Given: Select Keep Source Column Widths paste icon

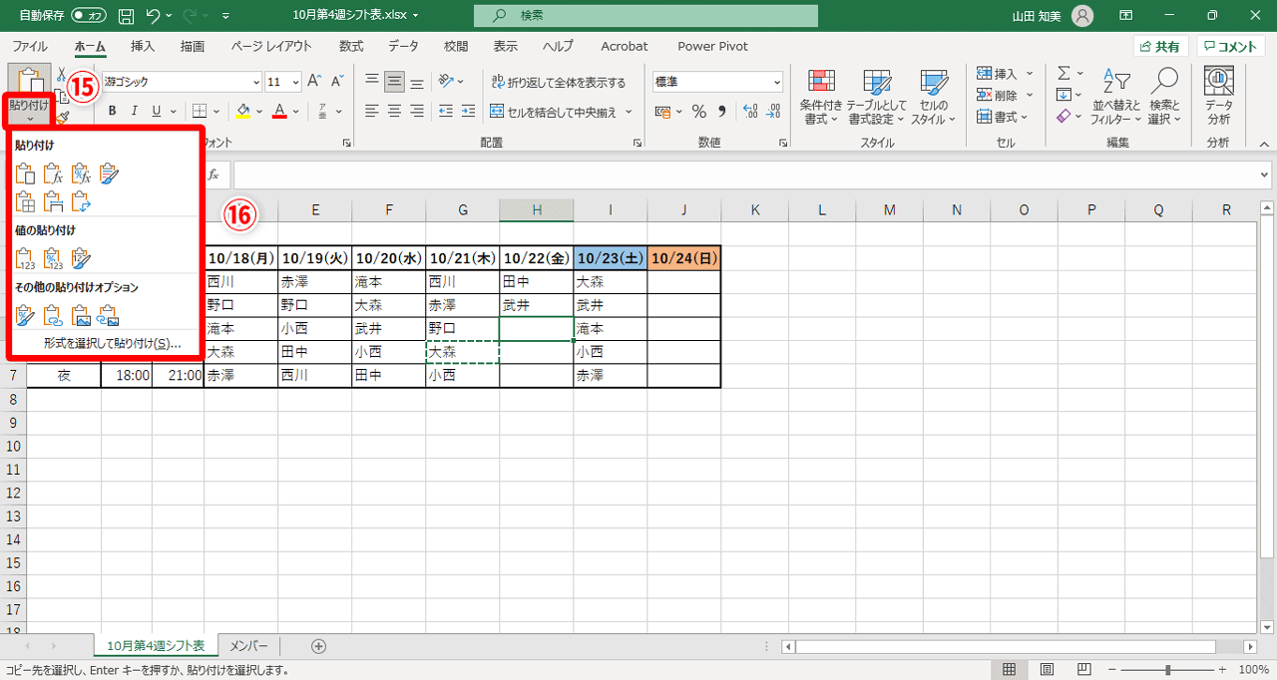Looking at the screenshot, I should (54, 202).
